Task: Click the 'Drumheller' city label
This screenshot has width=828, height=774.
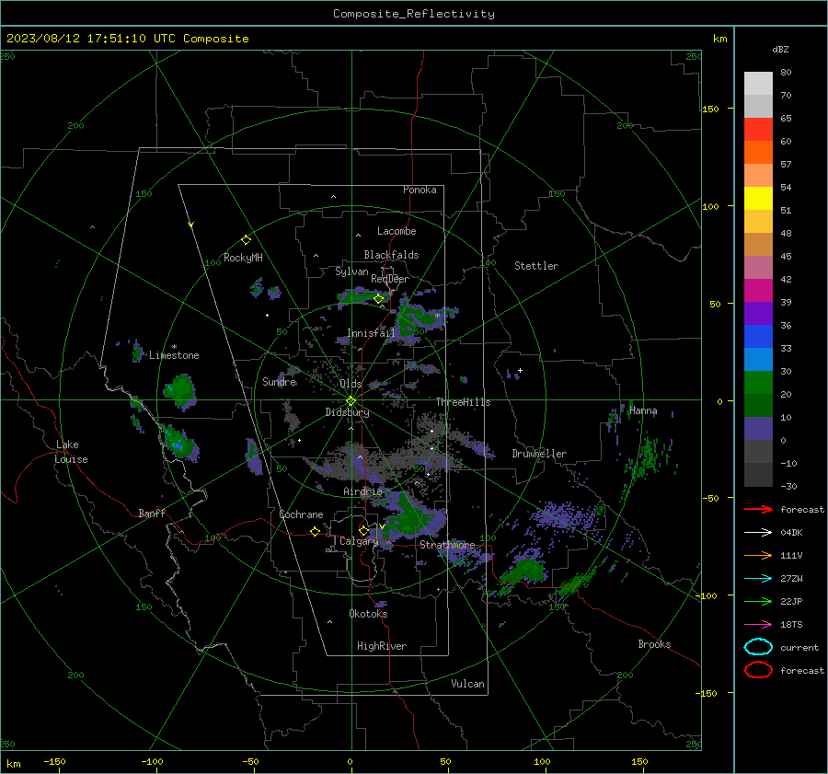Action: (x=539, y=454)
